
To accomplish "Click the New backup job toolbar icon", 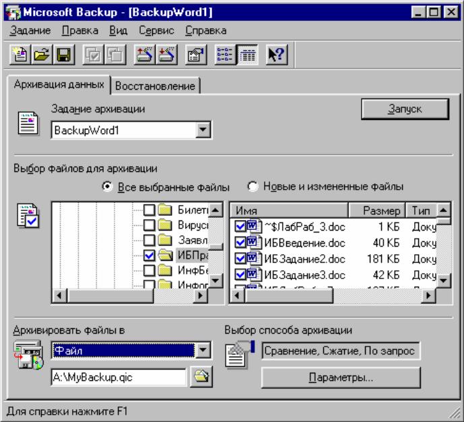I will point(20,55).
